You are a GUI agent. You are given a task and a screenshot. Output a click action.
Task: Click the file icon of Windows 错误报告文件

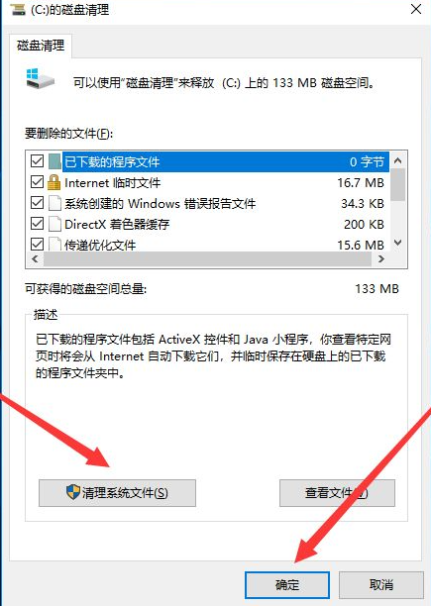click(54, 203)
